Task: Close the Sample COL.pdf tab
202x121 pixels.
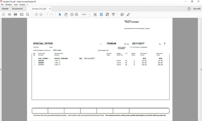Action: 50,9
